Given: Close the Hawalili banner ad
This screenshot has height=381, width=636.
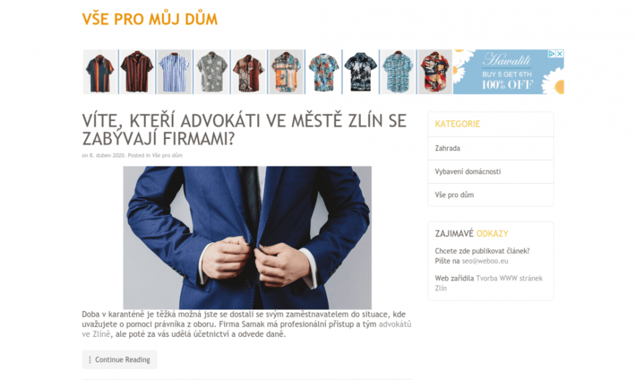Looking at the screenshot, I should click(x=560, y=54).
